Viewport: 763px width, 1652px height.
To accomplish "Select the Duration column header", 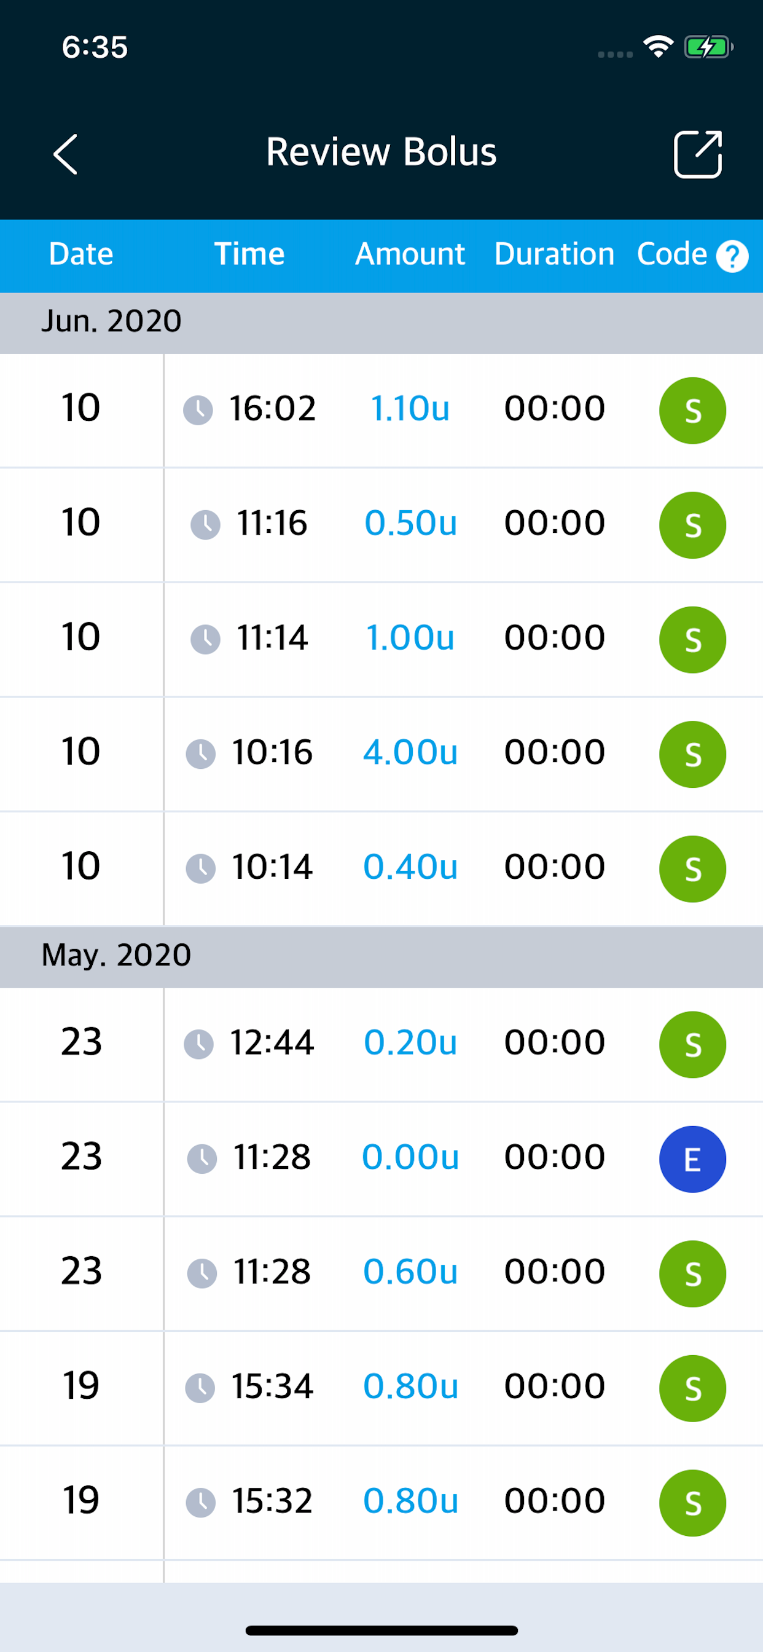I will click(x=555, y=254).
